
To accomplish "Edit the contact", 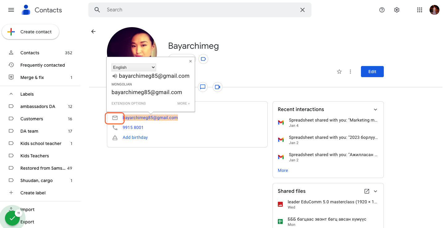I will coord(372,72).
